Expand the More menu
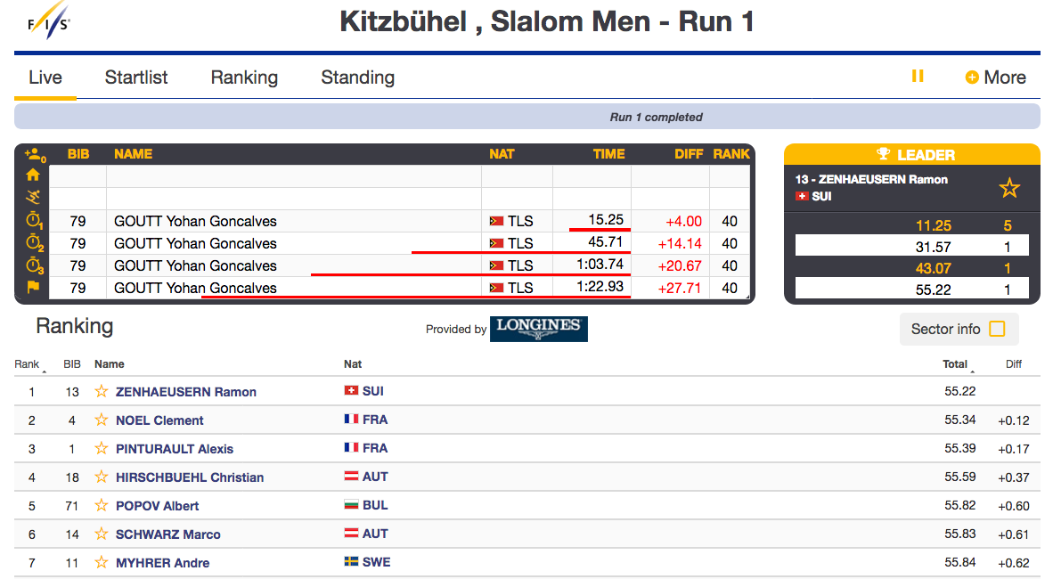This screenshot has height=579, width=1053. point(996,77)
